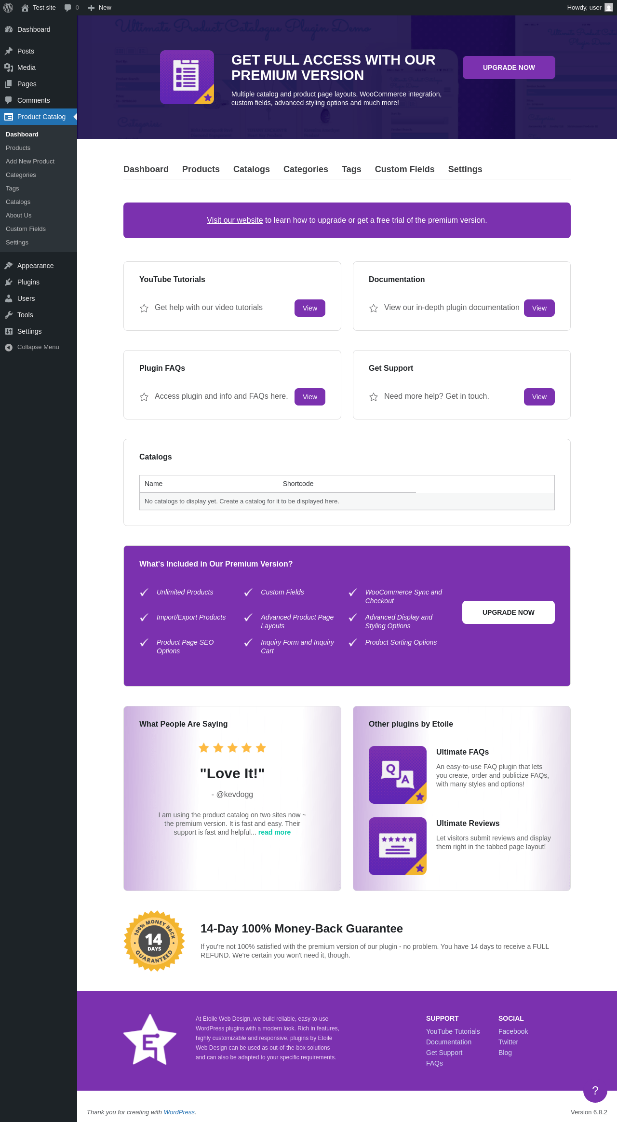Click the read more review link
Viewport: 617px width, 1122px height.
[x=274, y=832]
